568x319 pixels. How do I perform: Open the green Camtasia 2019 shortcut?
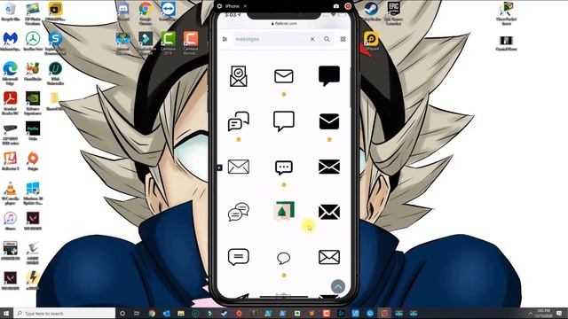point(168,43)
